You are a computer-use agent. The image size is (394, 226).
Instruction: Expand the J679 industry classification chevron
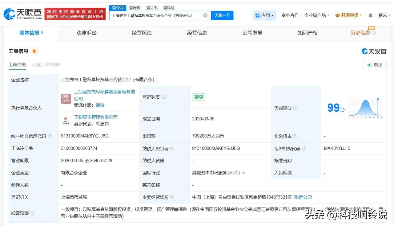pos(243,173)
